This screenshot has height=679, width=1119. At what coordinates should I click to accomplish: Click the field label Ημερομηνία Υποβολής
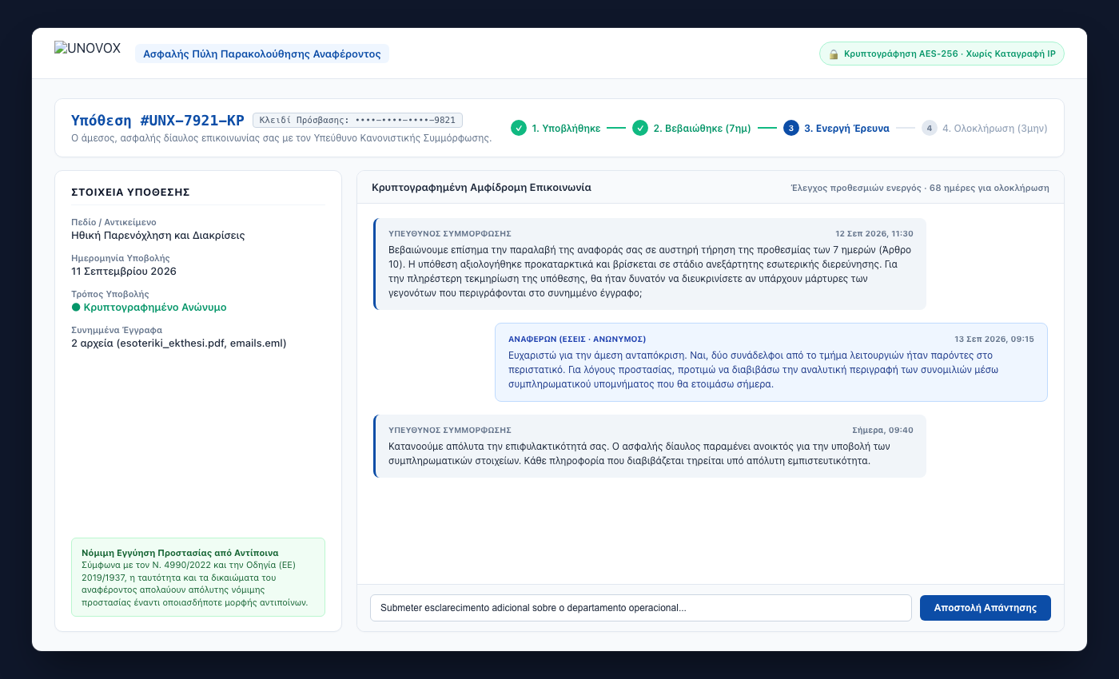pos(121,258)
